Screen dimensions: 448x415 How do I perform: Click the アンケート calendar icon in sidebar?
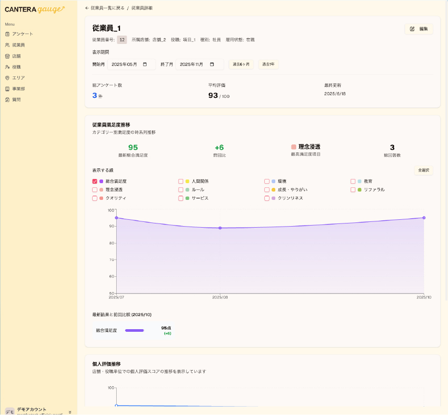tap(7, 34)
